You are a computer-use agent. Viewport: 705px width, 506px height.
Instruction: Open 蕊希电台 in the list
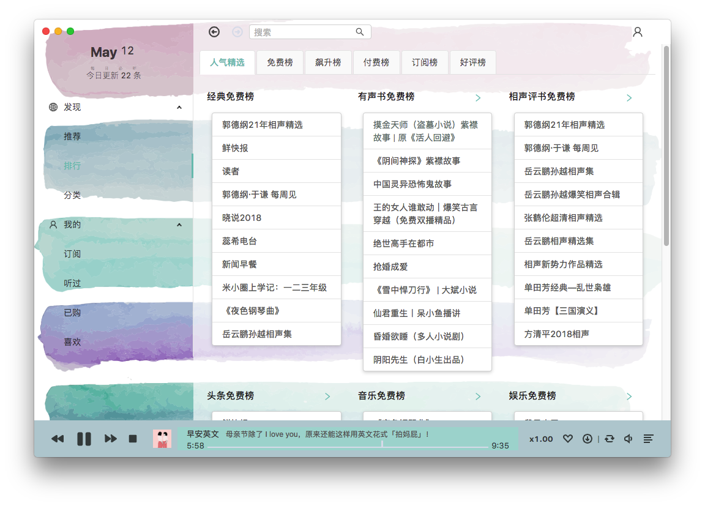277,241
